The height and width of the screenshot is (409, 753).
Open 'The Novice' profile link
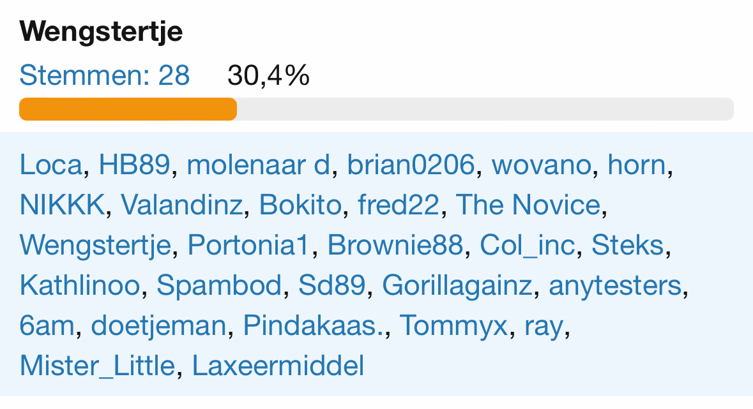(x=528, y=205)
